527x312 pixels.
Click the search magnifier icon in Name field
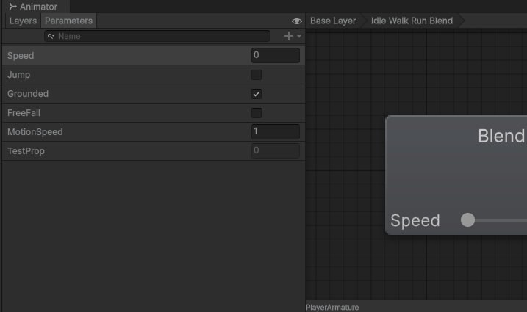click(51, 36)
